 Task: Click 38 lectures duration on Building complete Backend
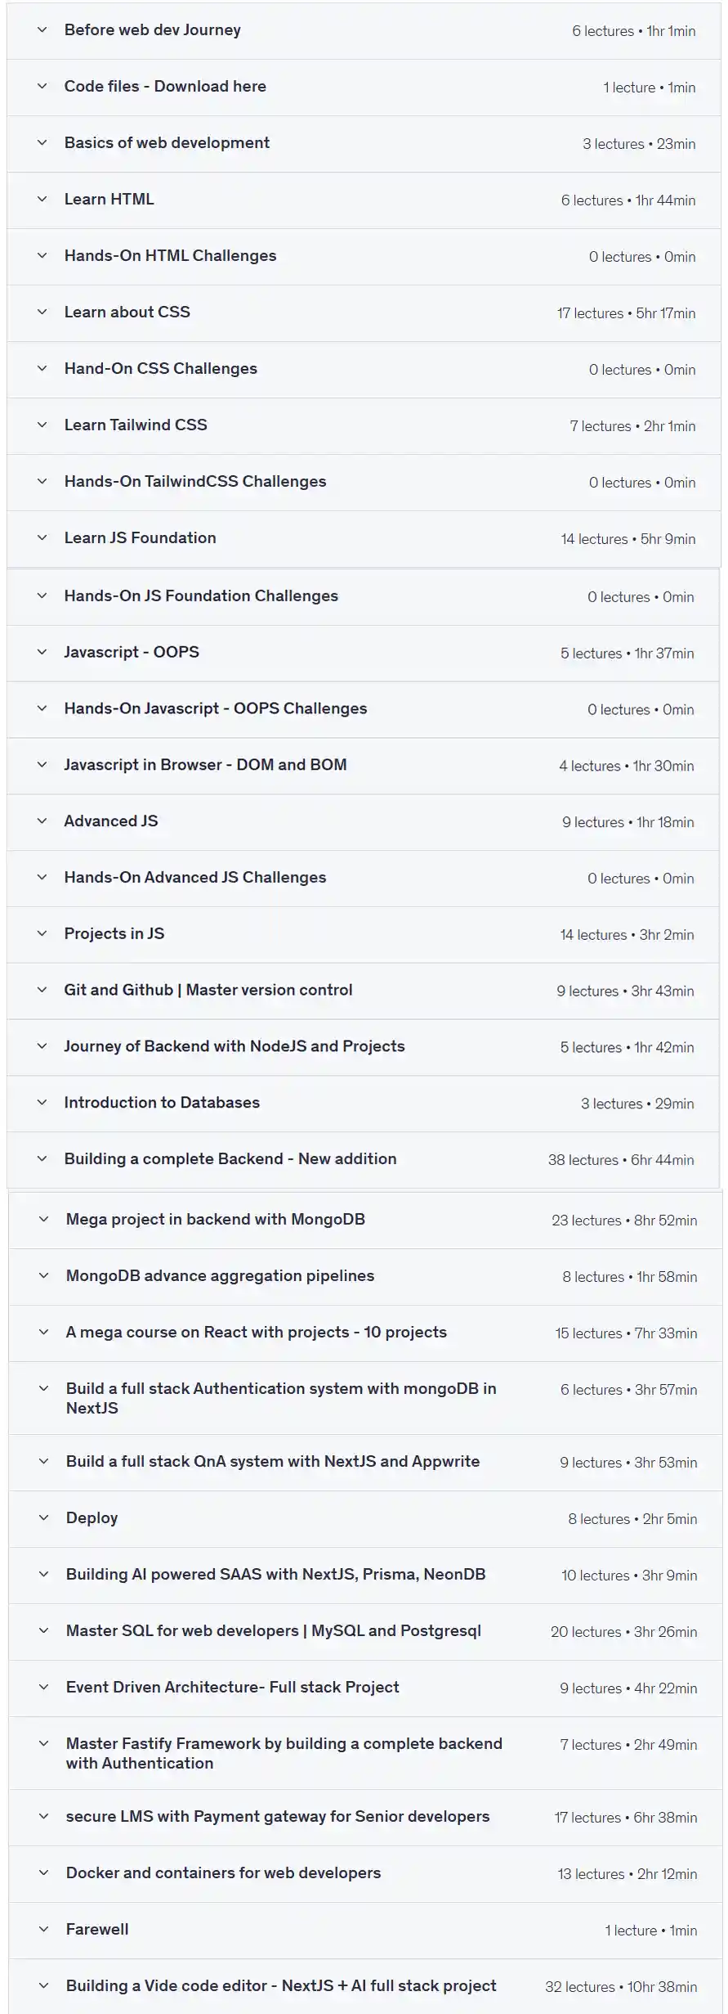click(x=620, y=1159)
